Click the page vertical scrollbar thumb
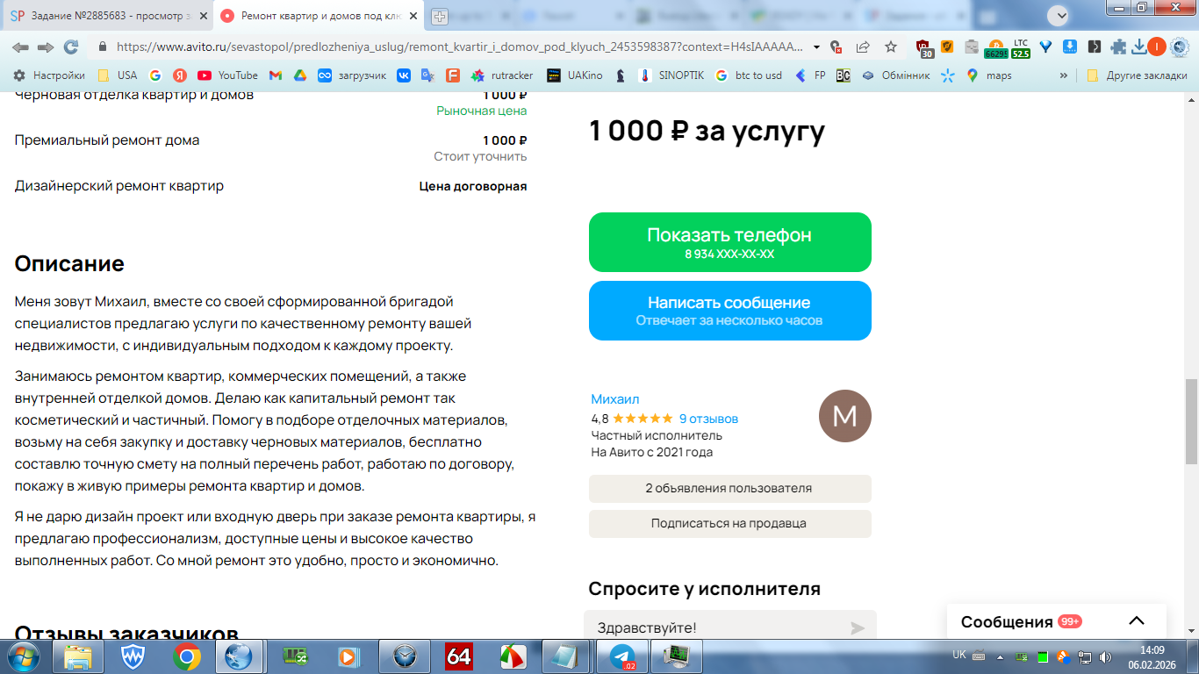The image size is (1199, 674). (1191, 422)
